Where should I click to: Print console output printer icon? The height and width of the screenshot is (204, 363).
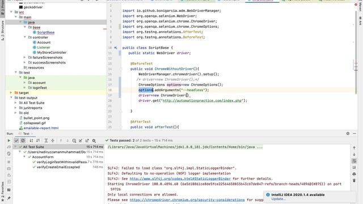pos(354,174)
